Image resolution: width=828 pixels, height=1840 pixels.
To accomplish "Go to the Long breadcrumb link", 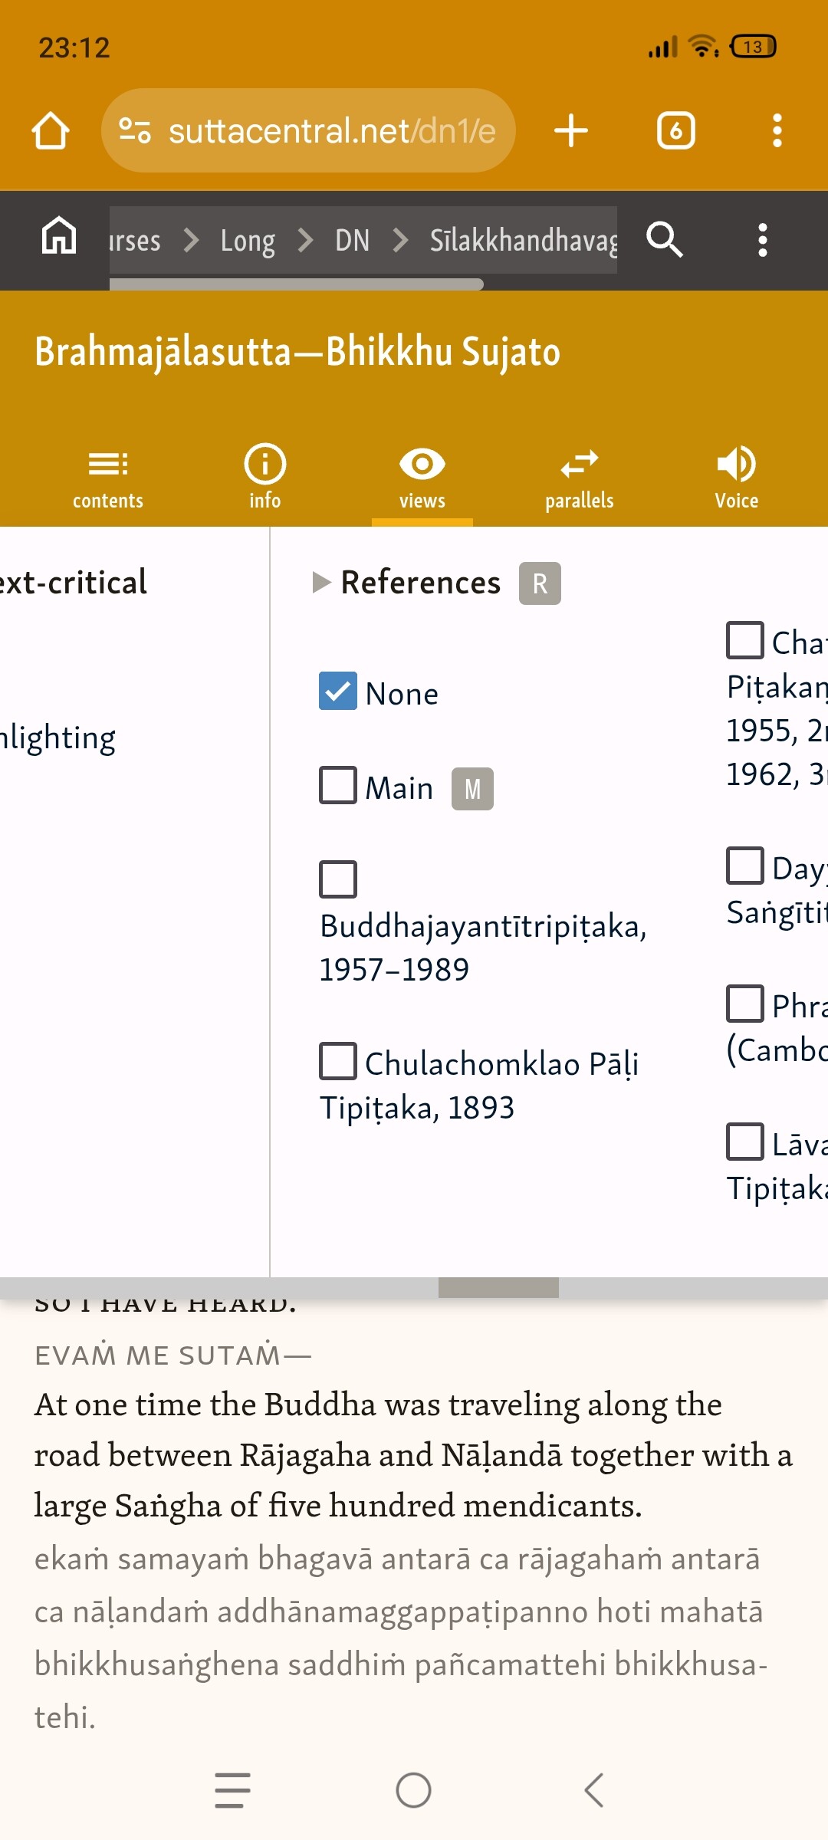I will [248, 241].
